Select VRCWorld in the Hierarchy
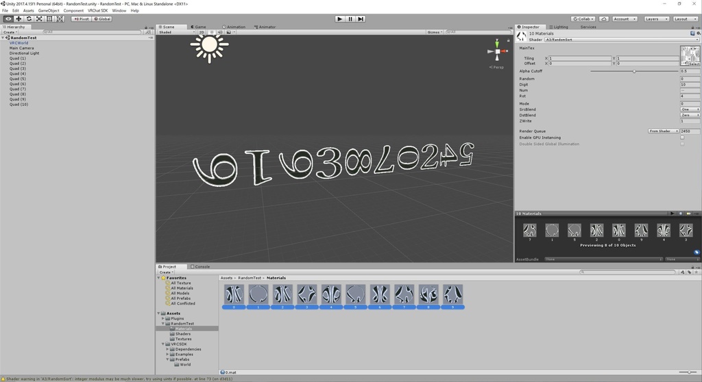The height and width of the screenshot is (382, 702). pyautogui.click(x=19, y=43)
